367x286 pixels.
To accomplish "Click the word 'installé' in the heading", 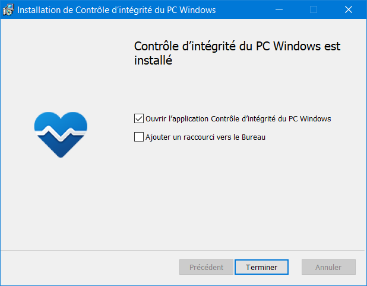I will coord(153,60).
